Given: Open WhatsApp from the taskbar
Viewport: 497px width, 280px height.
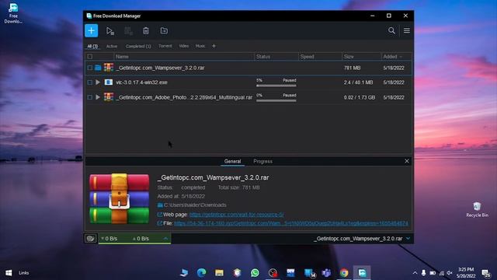Looking at the screenshot, I should point(255,273).
